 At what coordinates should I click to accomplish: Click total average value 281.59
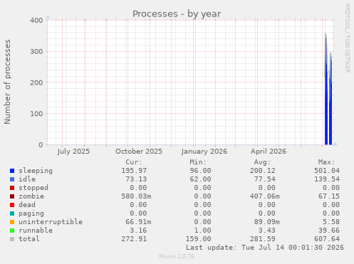(262, 239)
